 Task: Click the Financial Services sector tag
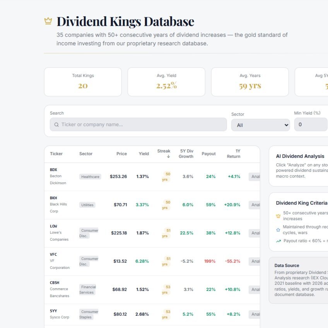(x=88, y=290)
